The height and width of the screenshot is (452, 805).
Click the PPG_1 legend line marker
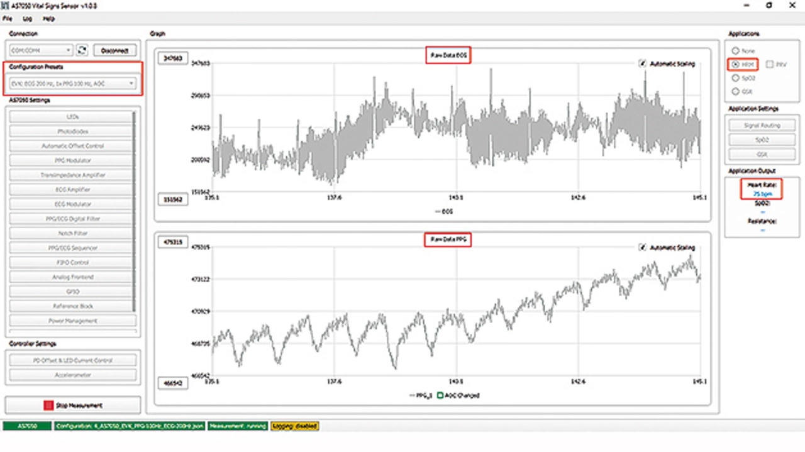pyautogui.click(x=413, y=395)
